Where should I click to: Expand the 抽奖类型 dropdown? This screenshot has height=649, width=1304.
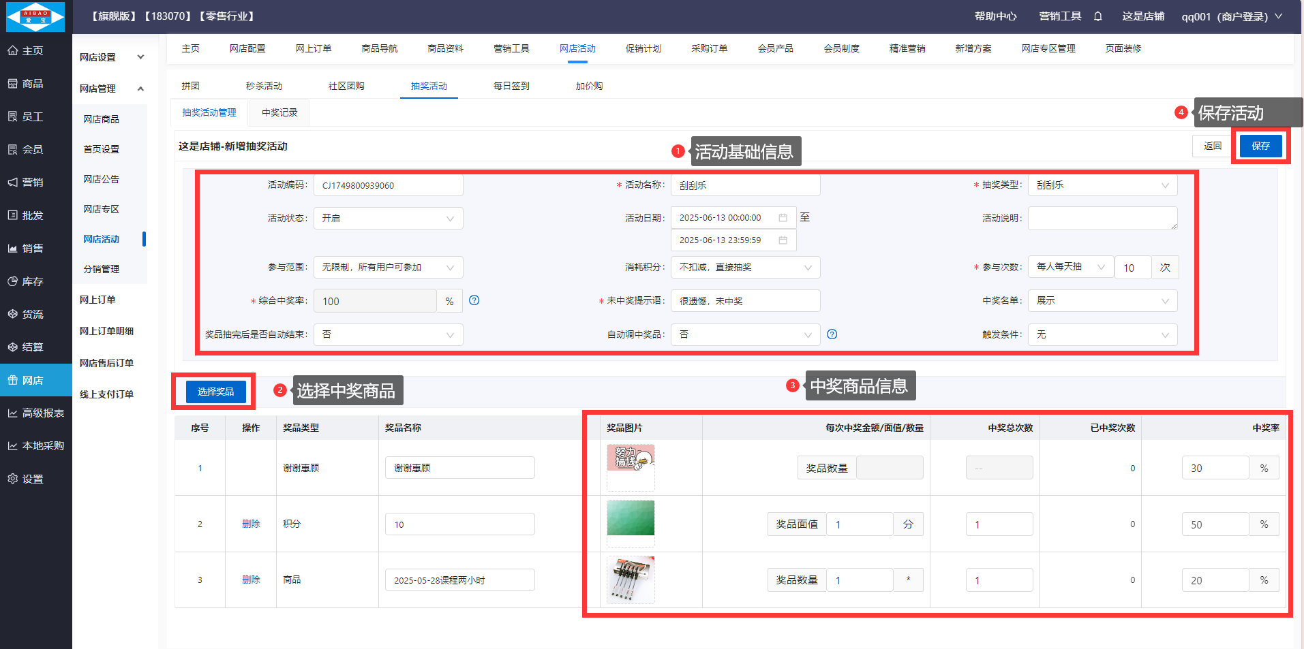click(1102, 185)
